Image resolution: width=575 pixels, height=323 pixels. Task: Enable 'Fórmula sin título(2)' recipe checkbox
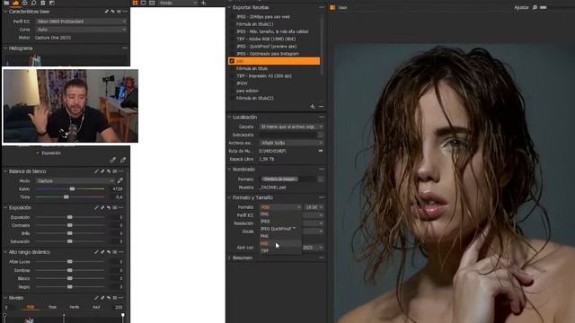coord(232,98)
